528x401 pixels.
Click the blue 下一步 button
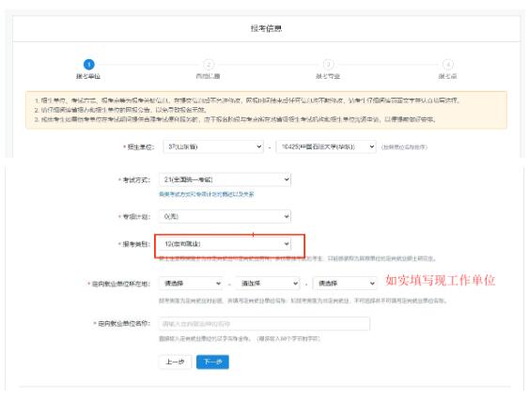point(213,362)
